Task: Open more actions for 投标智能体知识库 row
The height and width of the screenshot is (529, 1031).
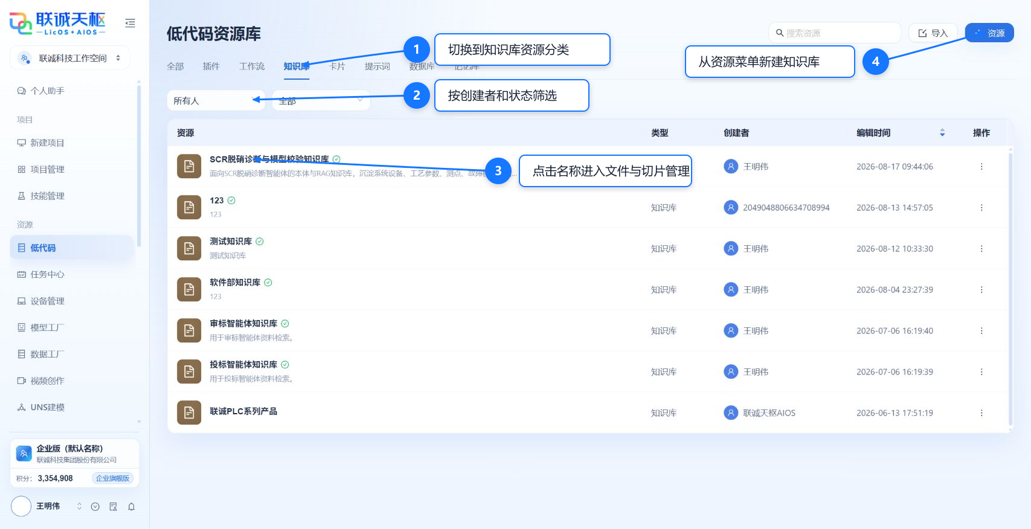Action: [x=981, y=372]
